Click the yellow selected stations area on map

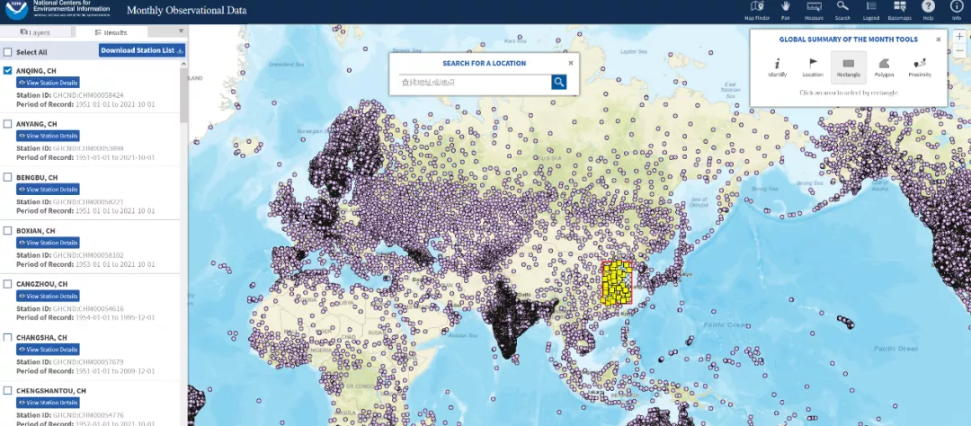[617, 282]
